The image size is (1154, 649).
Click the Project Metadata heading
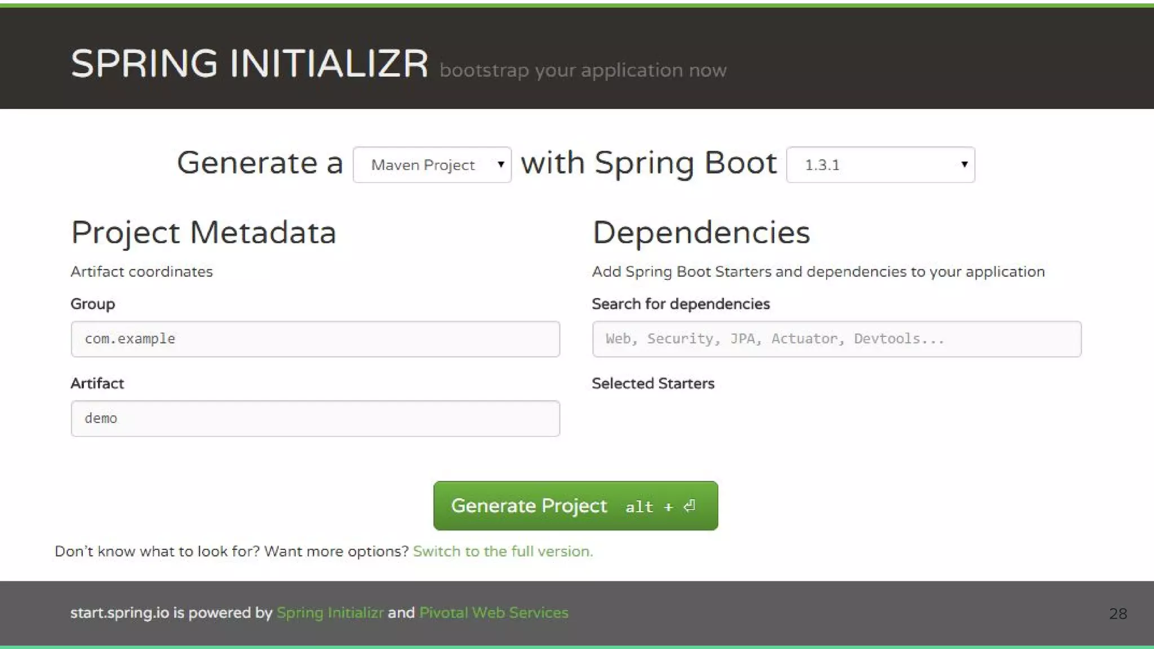[203, 233]
